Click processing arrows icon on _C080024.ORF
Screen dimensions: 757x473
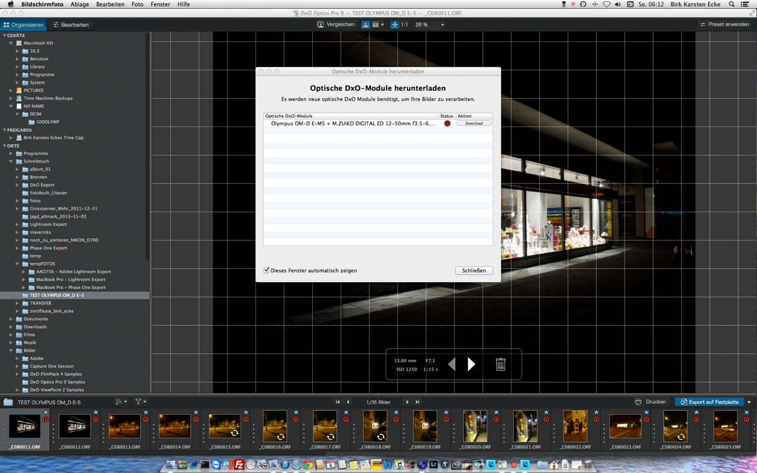681,437
